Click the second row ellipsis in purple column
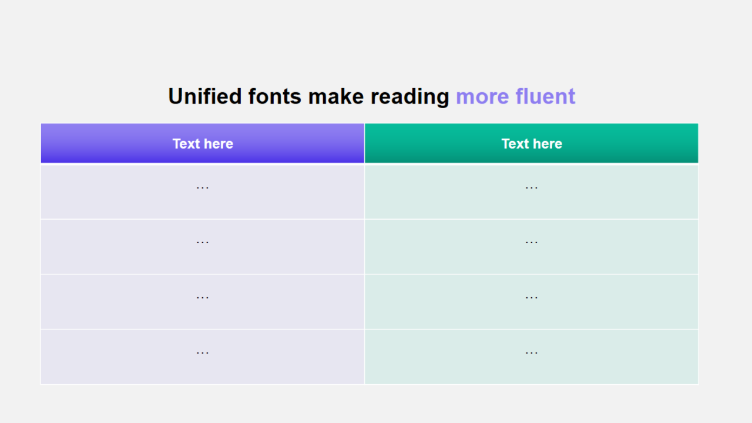 tap(203, 242)
